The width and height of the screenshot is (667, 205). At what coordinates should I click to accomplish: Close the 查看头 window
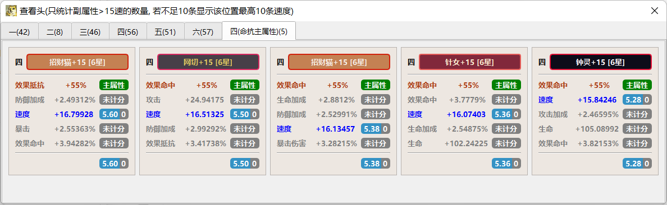pyautogui.click(x=654, y=11)
